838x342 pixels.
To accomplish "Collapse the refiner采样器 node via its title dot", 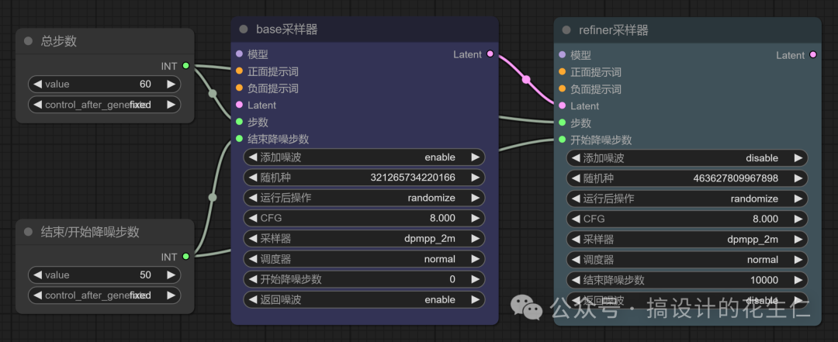I will click(566, 30).
